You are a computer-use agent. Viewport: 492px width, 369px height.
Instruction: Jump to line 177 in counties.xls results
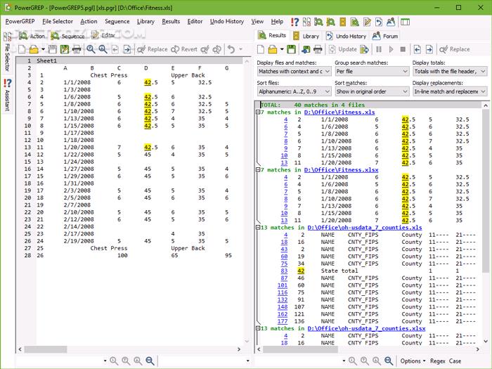pyautogui.click(x=283, y=321)
